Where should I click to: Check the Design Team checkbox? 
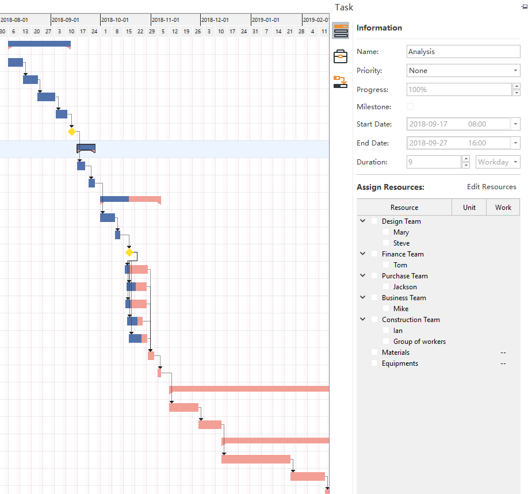click(x=374, y=221)
